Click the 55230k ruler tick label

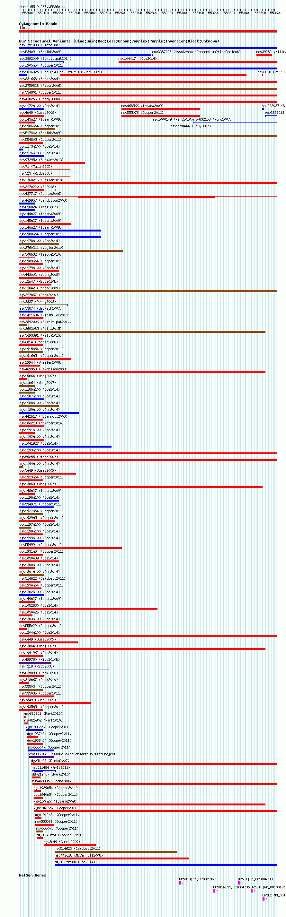(74, 13)
